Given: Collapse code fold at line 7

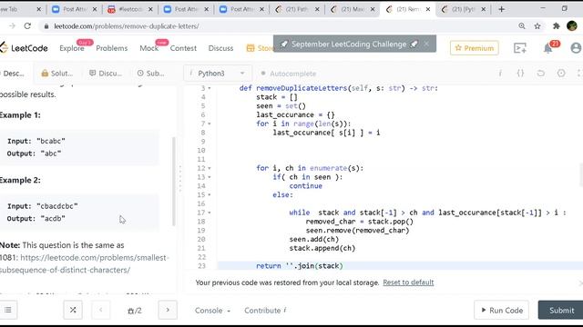Looking at the screenshot, I should click(210, 124).
